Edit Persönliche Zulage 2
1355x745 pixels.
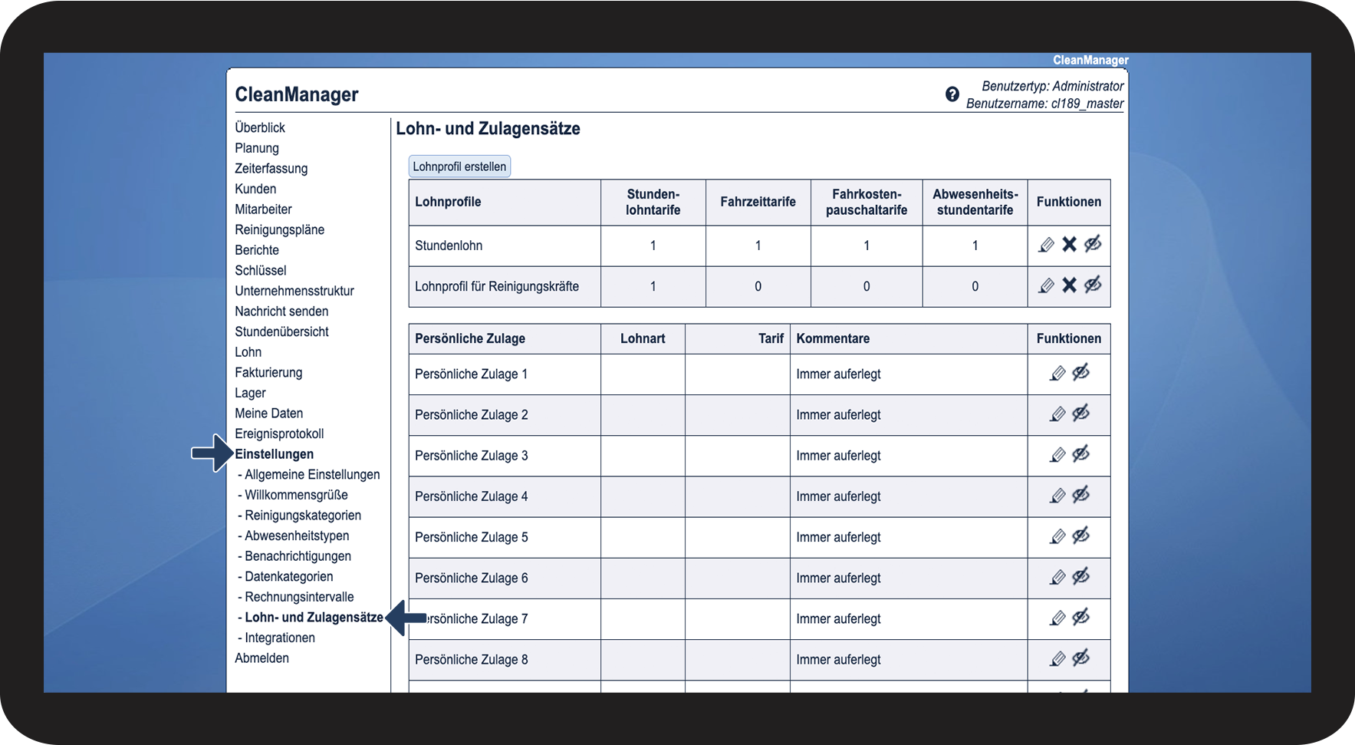[1057, 414]
